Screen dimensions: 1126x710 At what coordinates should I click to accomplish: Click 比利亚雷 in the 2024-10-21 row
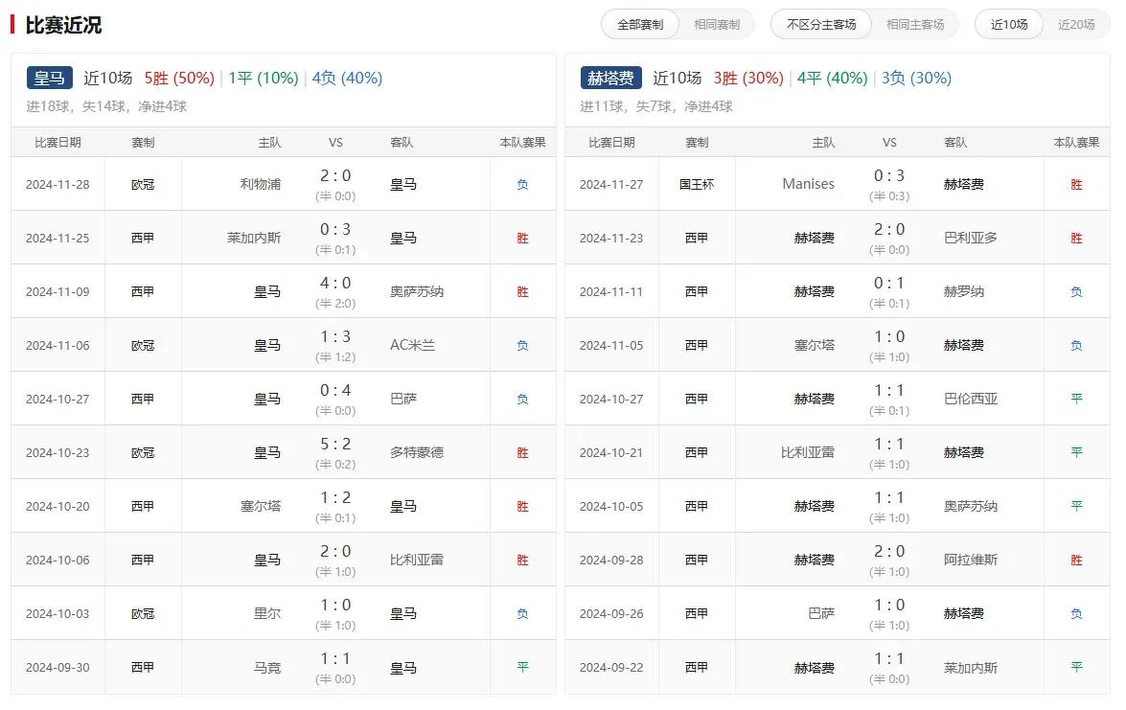coord(808,452)
